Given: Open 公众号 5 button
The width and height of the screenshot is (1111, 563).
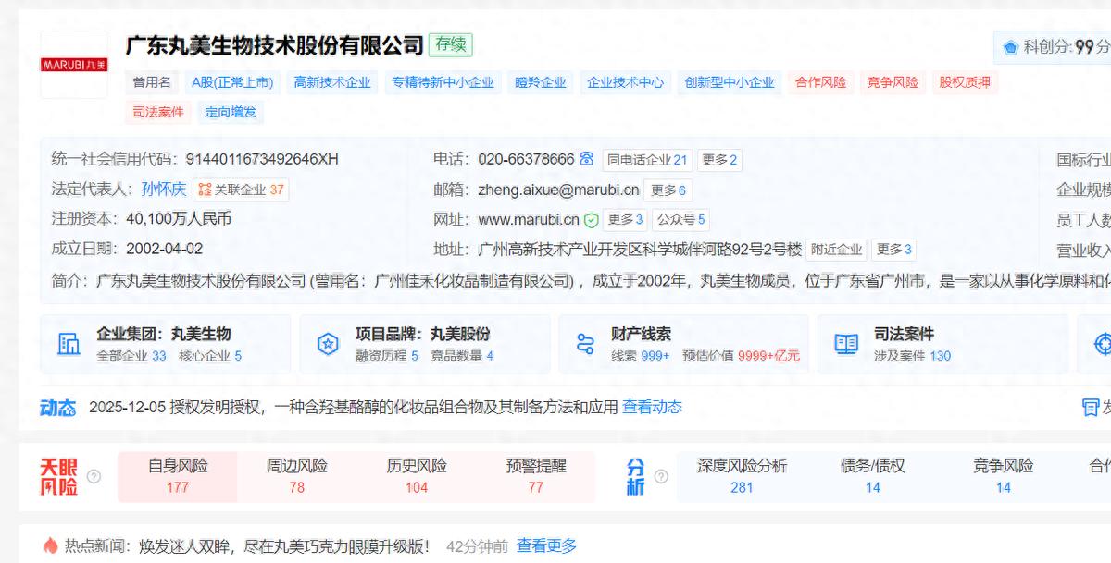Looking at the screenshot, I should point(680,220).
